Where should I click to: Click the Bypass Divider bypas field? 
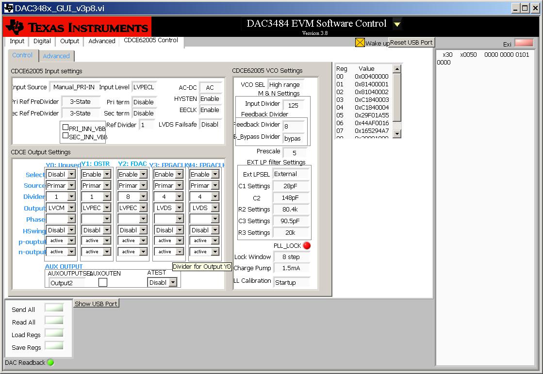pyautogui.click(x=294, y=139)
